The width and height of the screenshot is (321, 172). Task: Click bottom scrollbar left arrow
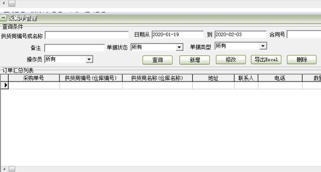click(x=4, y=169)
